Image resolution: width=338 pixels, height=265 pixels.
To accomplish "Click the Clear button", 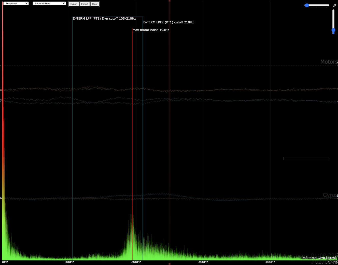I will [95, 4].
